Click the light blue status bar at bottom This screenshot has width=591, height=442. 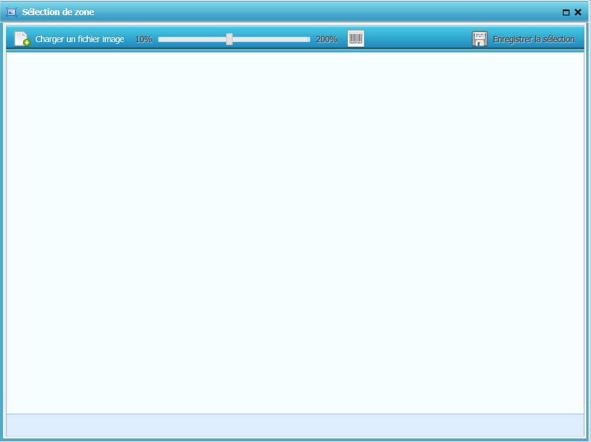295,425
